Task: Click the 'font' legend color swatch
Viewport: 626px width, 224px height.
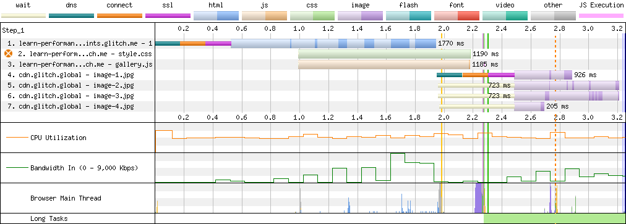Action: coord(457,16)
